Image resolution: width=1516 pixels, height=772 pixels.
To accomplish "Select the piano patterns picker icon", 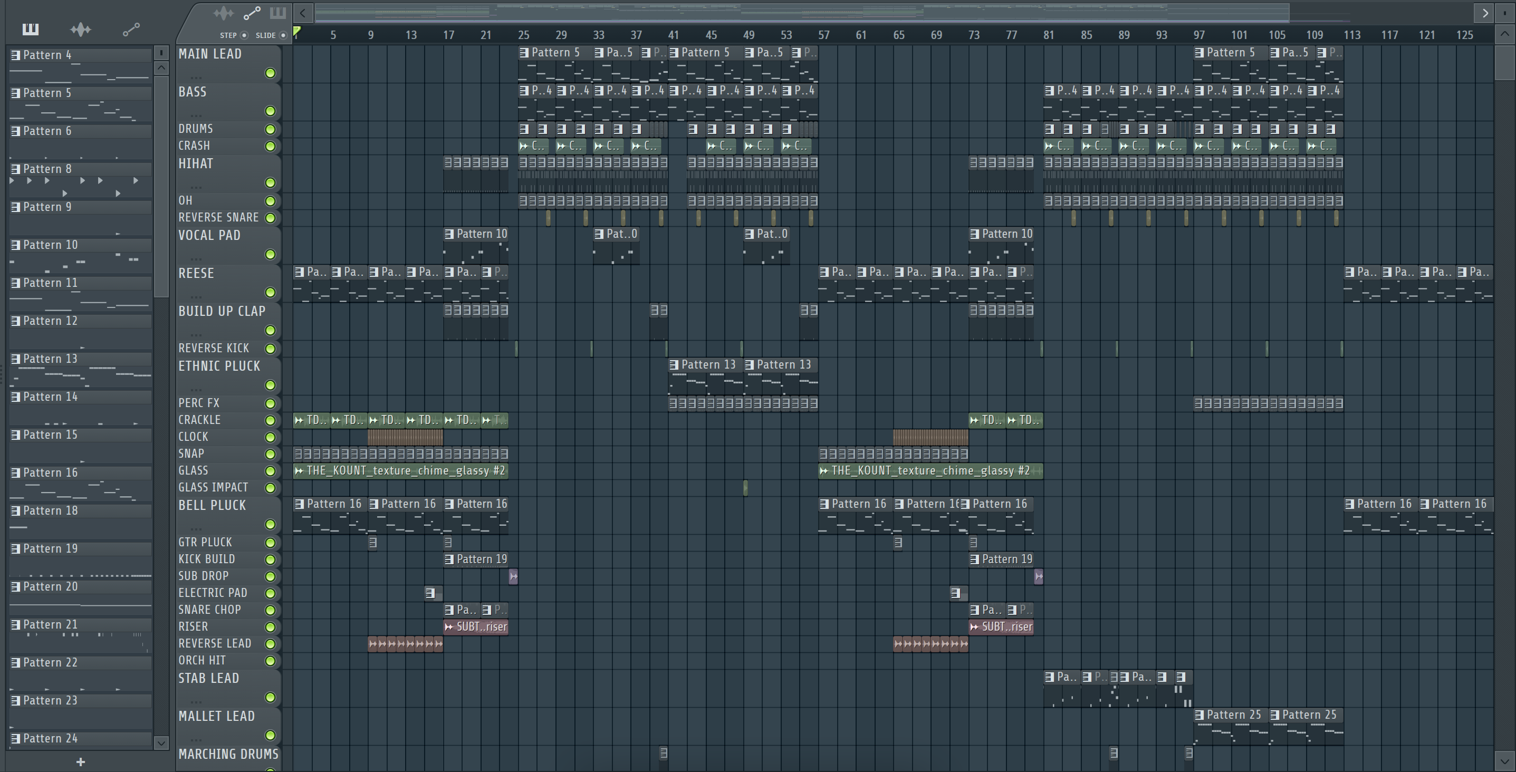I will pyautogui.click(x=30, y=29).
